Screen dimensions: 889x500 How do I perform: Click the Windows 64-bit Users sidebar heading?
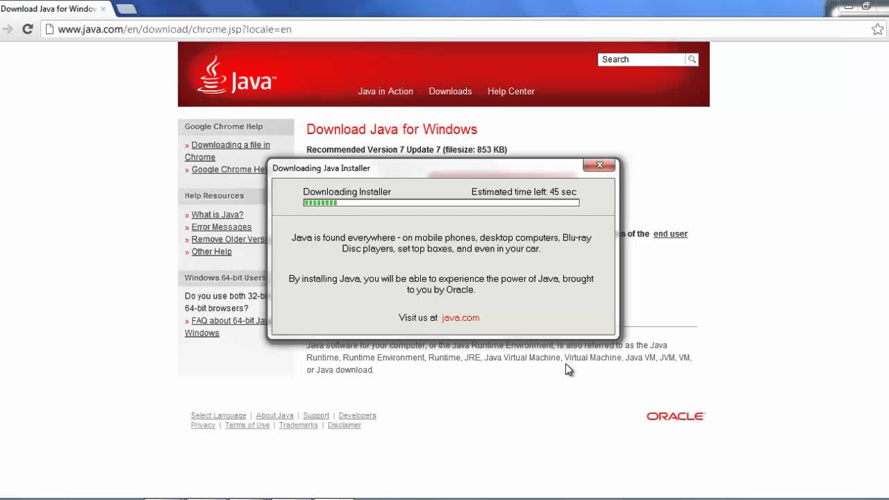tap(225, 278)
